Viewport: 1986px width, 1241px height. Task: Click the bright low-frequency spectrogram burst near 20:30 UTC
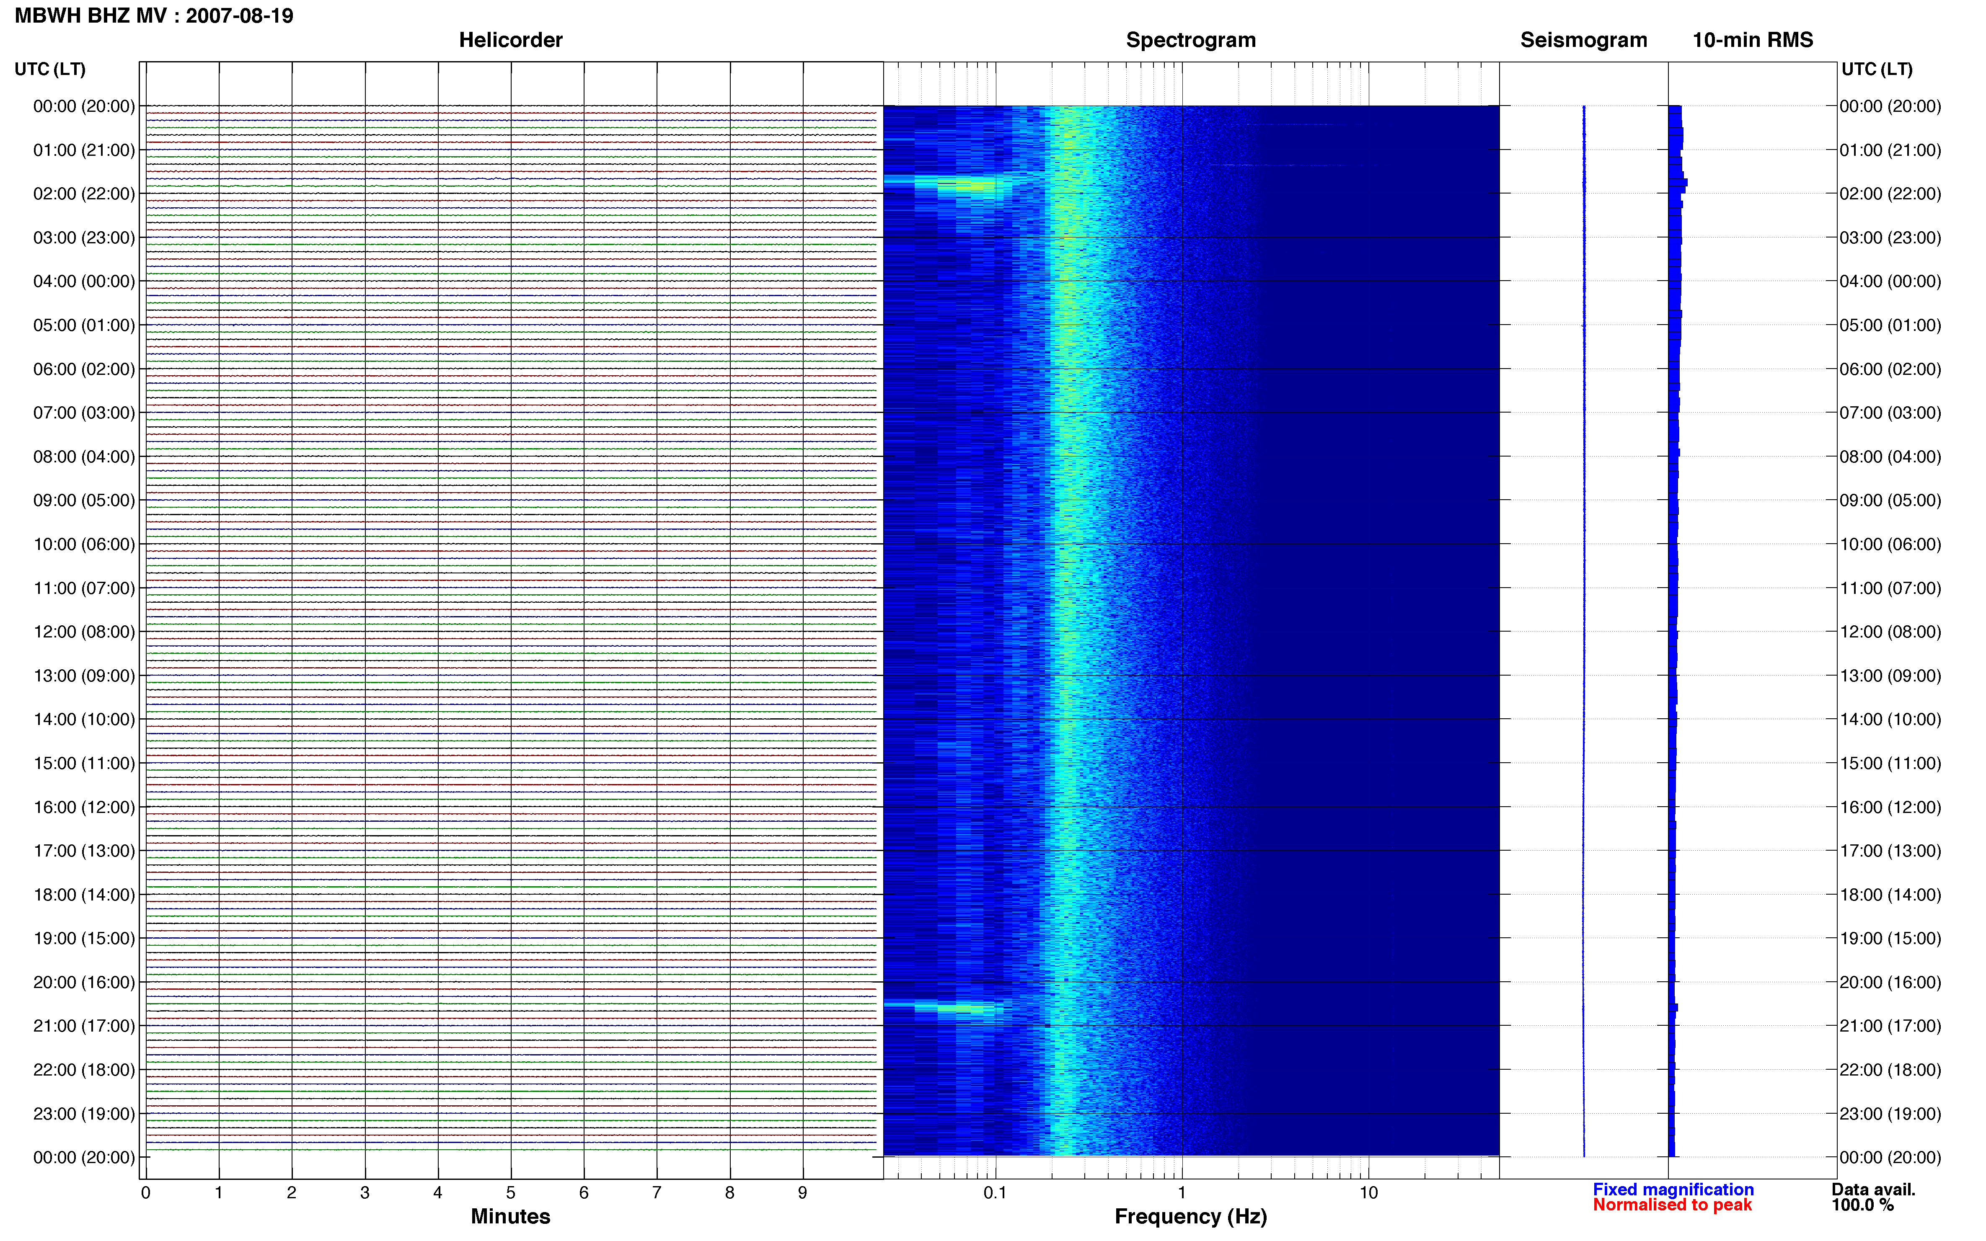pos(944,1008)
